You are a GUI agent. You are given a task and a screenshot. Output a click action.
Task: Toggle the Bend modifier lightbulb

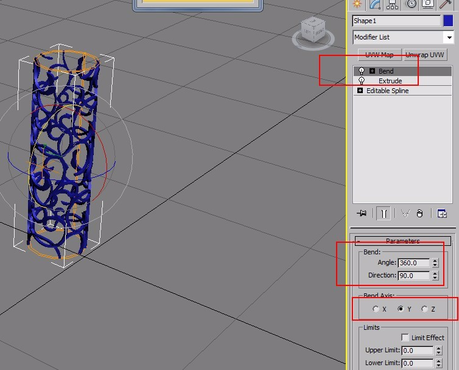(362, 71)
